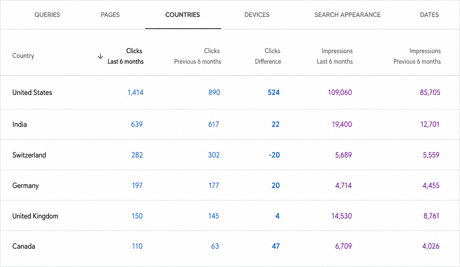
Task: Click Switzerland's 302 previous clicks value
Action: [x=214, y=155]
